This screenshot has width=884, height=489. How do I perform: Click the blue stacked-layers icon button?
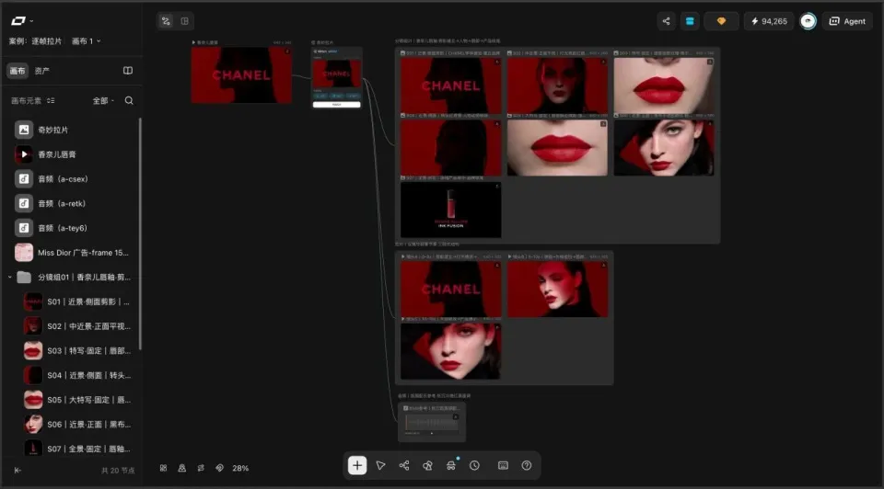pyautogui.click(x=690, y=21)
